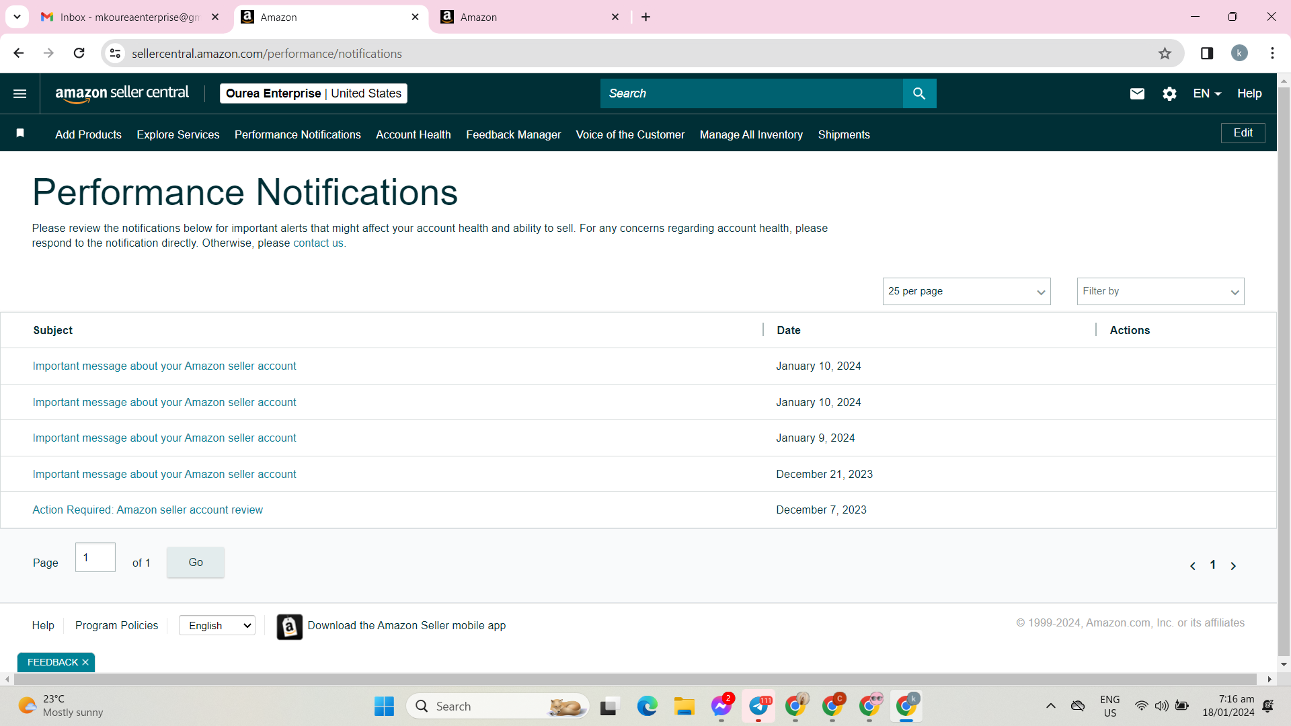Click the Go page button
Image resolution: width=1291 pixels, height=726 pixels.
(196, 563)
